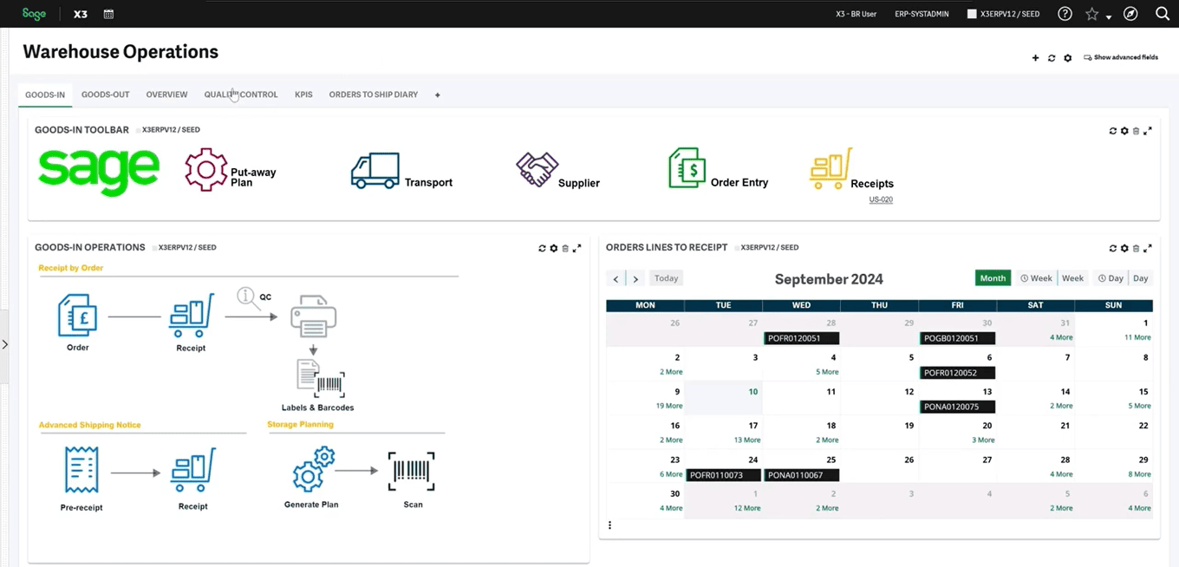Maximize the Orders Lines to Receipt widget

point(1148,248)
